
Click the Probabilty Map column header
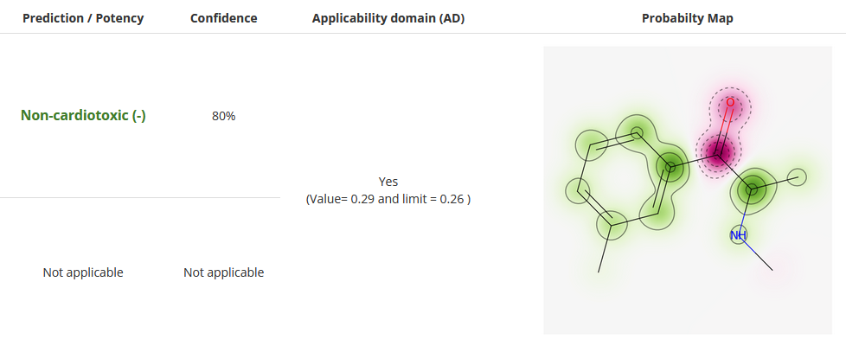688,18
